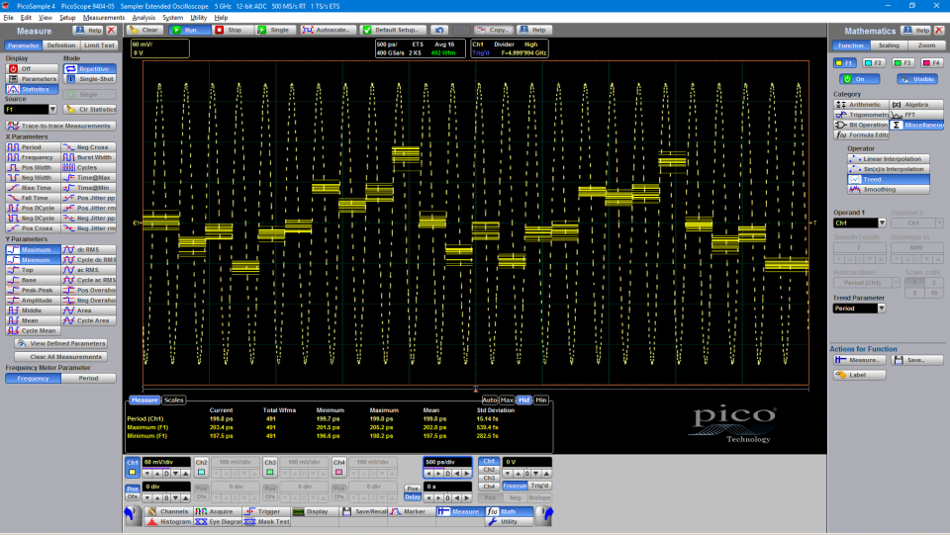Viewport: 950px width, 535px height.
Task: Select the FFT math category
Action: pyautogui.click(x=916, y=115)
